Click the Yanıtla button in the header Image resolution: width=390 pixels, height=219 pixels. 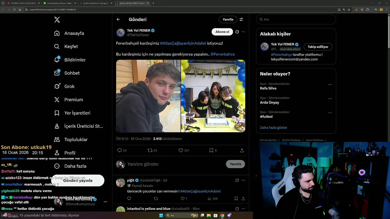pos(228,19)
